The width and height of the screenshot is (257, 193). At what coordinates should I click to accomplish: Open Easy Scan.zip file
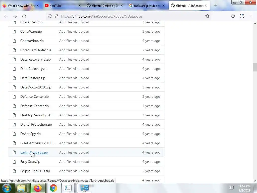(x=30, y=162)
